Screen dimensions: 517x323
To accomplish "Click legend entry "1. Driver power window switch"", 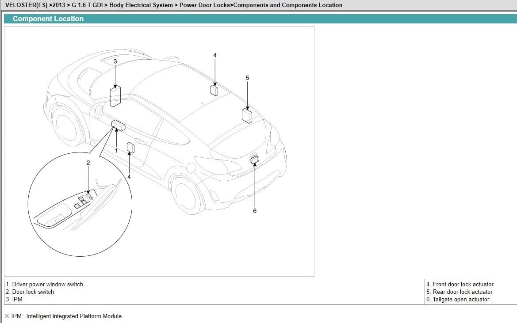I will [45, 284].
